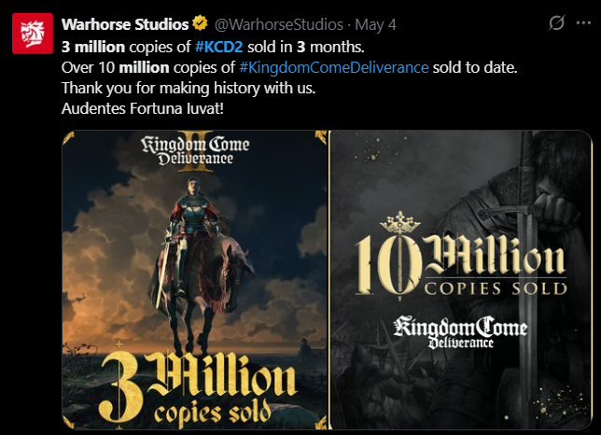Open the three-dot more options menu
This screenshot has width=601, height=435.
pos(583,23)
